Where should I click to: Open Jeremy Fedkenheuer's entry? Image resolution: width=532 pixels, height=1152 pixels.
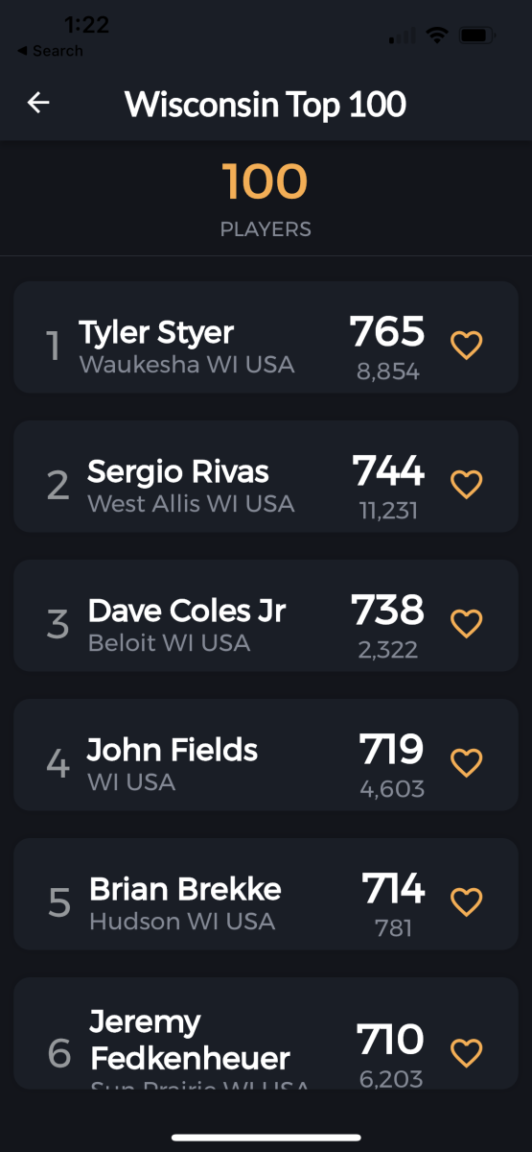pyautogui.click(x=266, y=1033)
